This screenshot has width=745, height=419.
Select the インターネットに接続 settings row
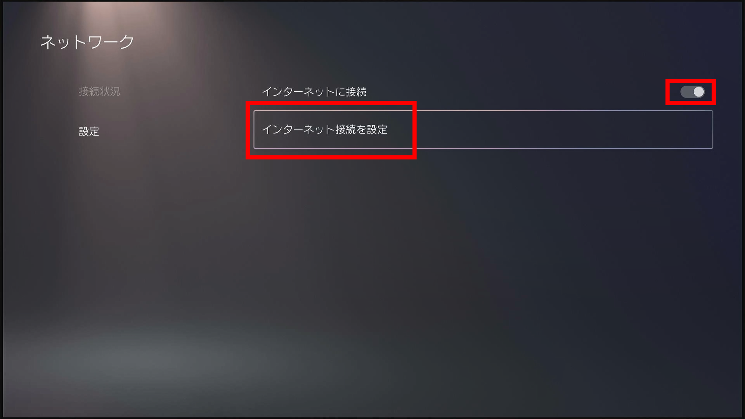coord(483,91)
